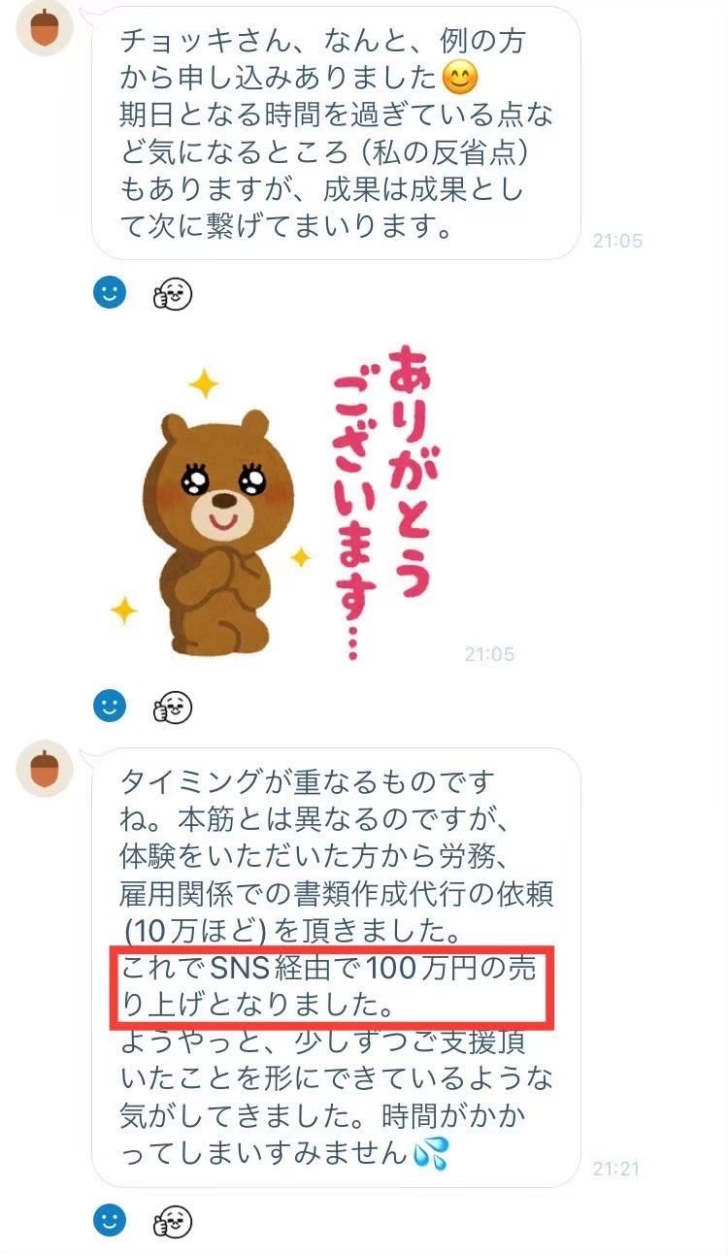Viewport: 728px width, 1256px height.
Task: Open the acorn avatar beside the タイミング message
Action: 45,769
